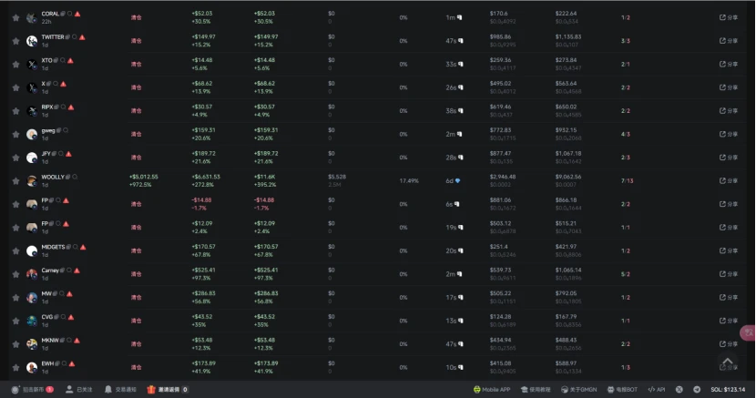Open trade notifications bell in footer
Viewport: 756px width, 398px height.
point(108,389)
